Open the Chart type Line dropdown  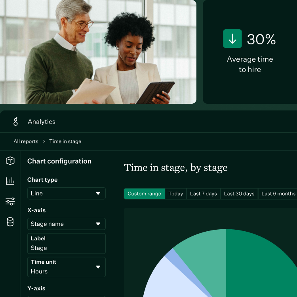click(67, 193)
